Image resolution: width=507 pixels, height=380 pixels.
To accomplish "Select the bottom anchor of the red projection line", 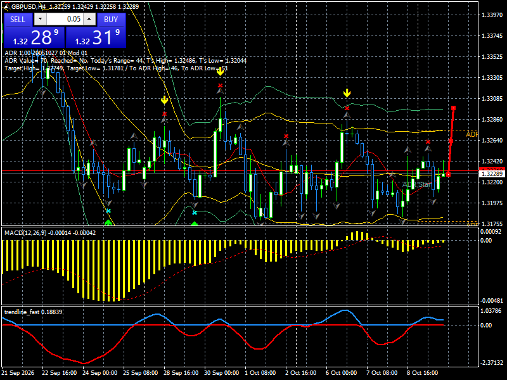I will [x=448, y=175].
